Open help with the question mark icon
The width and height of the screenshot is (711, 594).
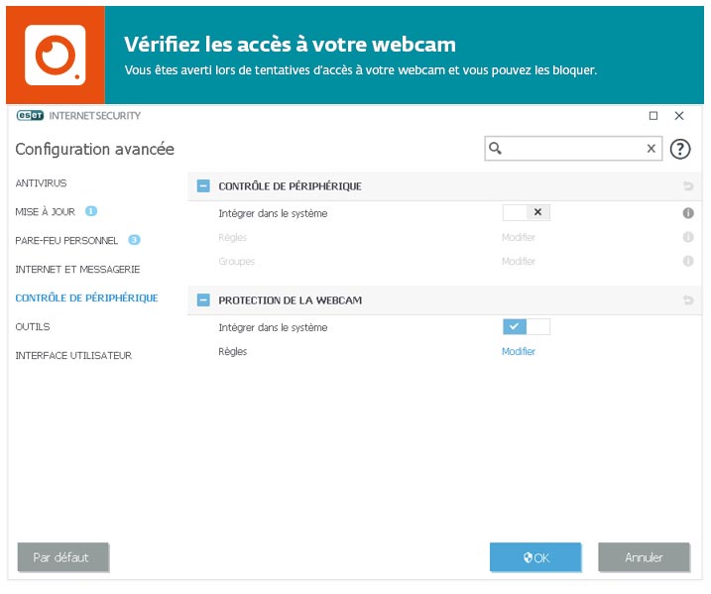coord(679,149)
